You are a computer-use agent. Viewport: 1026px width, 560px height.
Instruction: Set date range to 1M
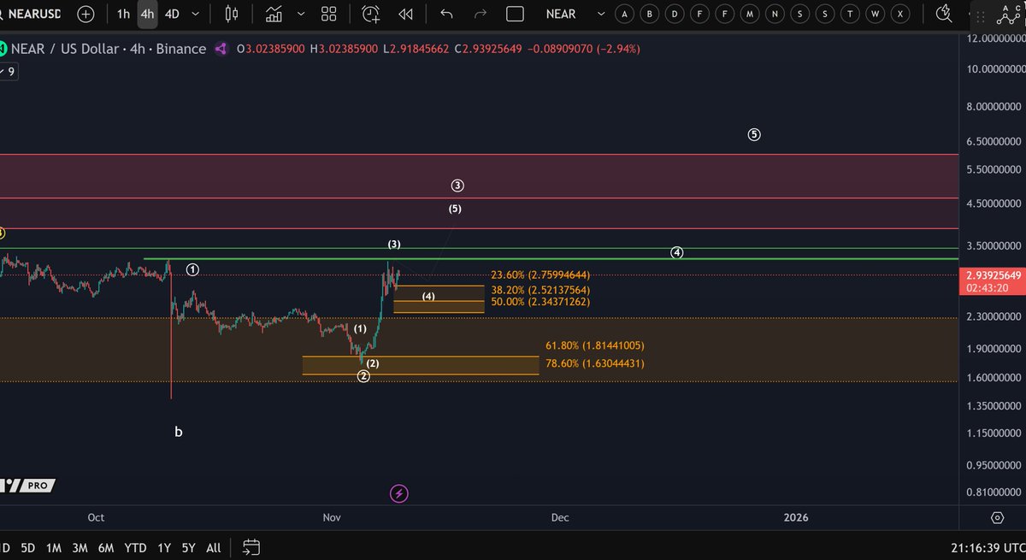click(54, 547)
